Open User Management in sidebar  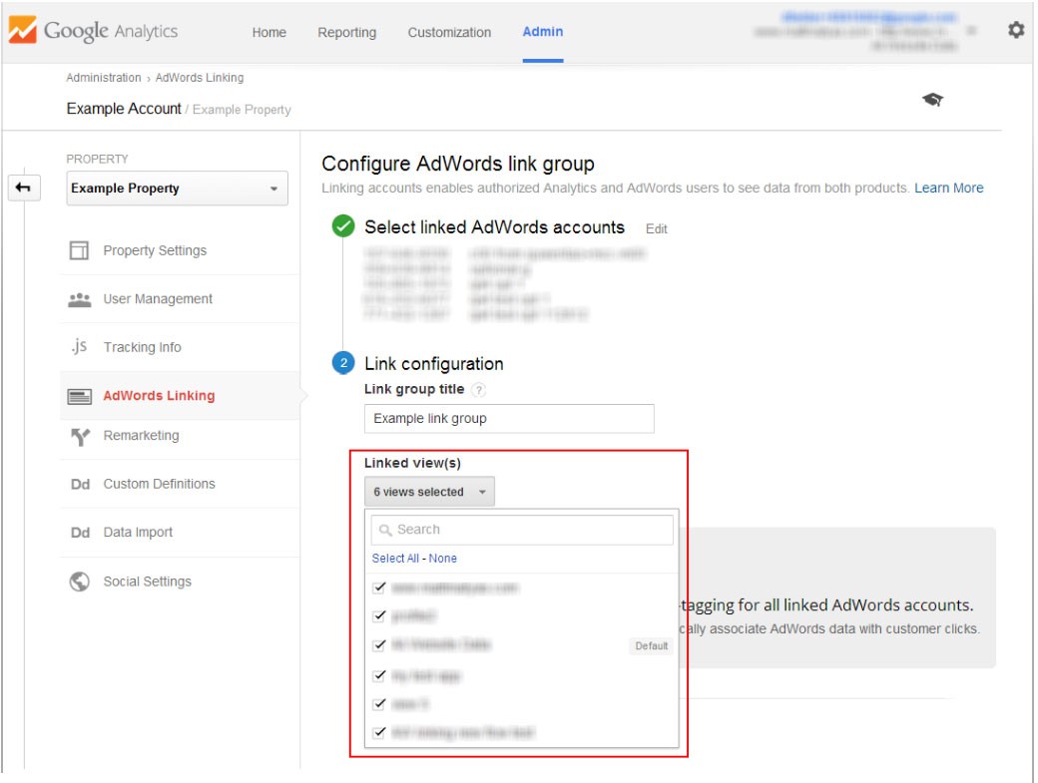tap(158, 299)
